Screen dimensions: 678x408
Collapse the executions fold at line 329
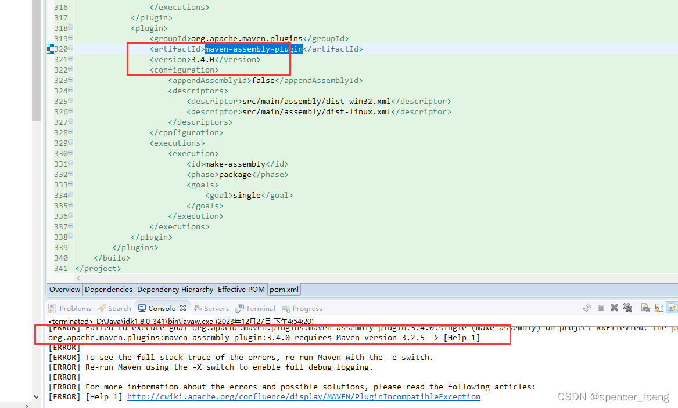pos(70,142)
